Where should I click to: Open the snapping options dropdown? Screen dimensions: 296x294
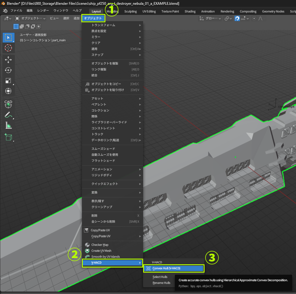[x=245, y=18]
